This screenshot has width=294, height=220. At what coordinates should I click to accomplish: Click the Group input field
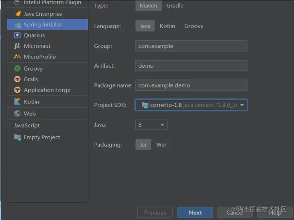191,46
